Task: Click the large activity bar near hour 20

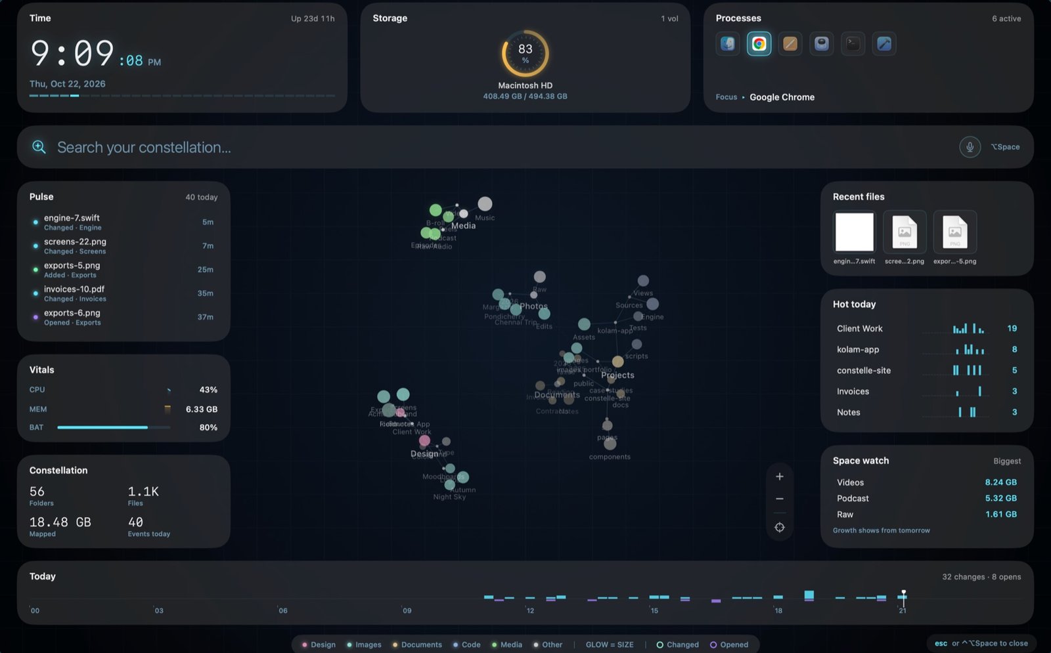Action: [x=809, y=595]
